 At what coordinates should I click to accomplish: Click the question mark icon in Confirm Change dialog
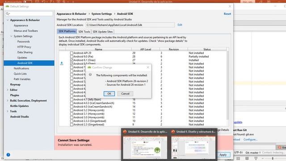90,75
